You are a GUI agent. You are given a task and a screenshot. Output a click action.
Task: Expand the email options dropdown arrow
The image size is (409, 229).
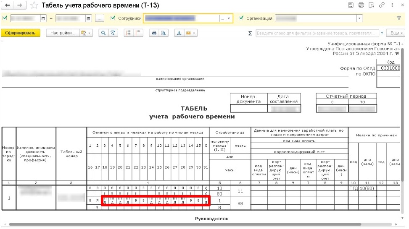(x=194, y=33)
